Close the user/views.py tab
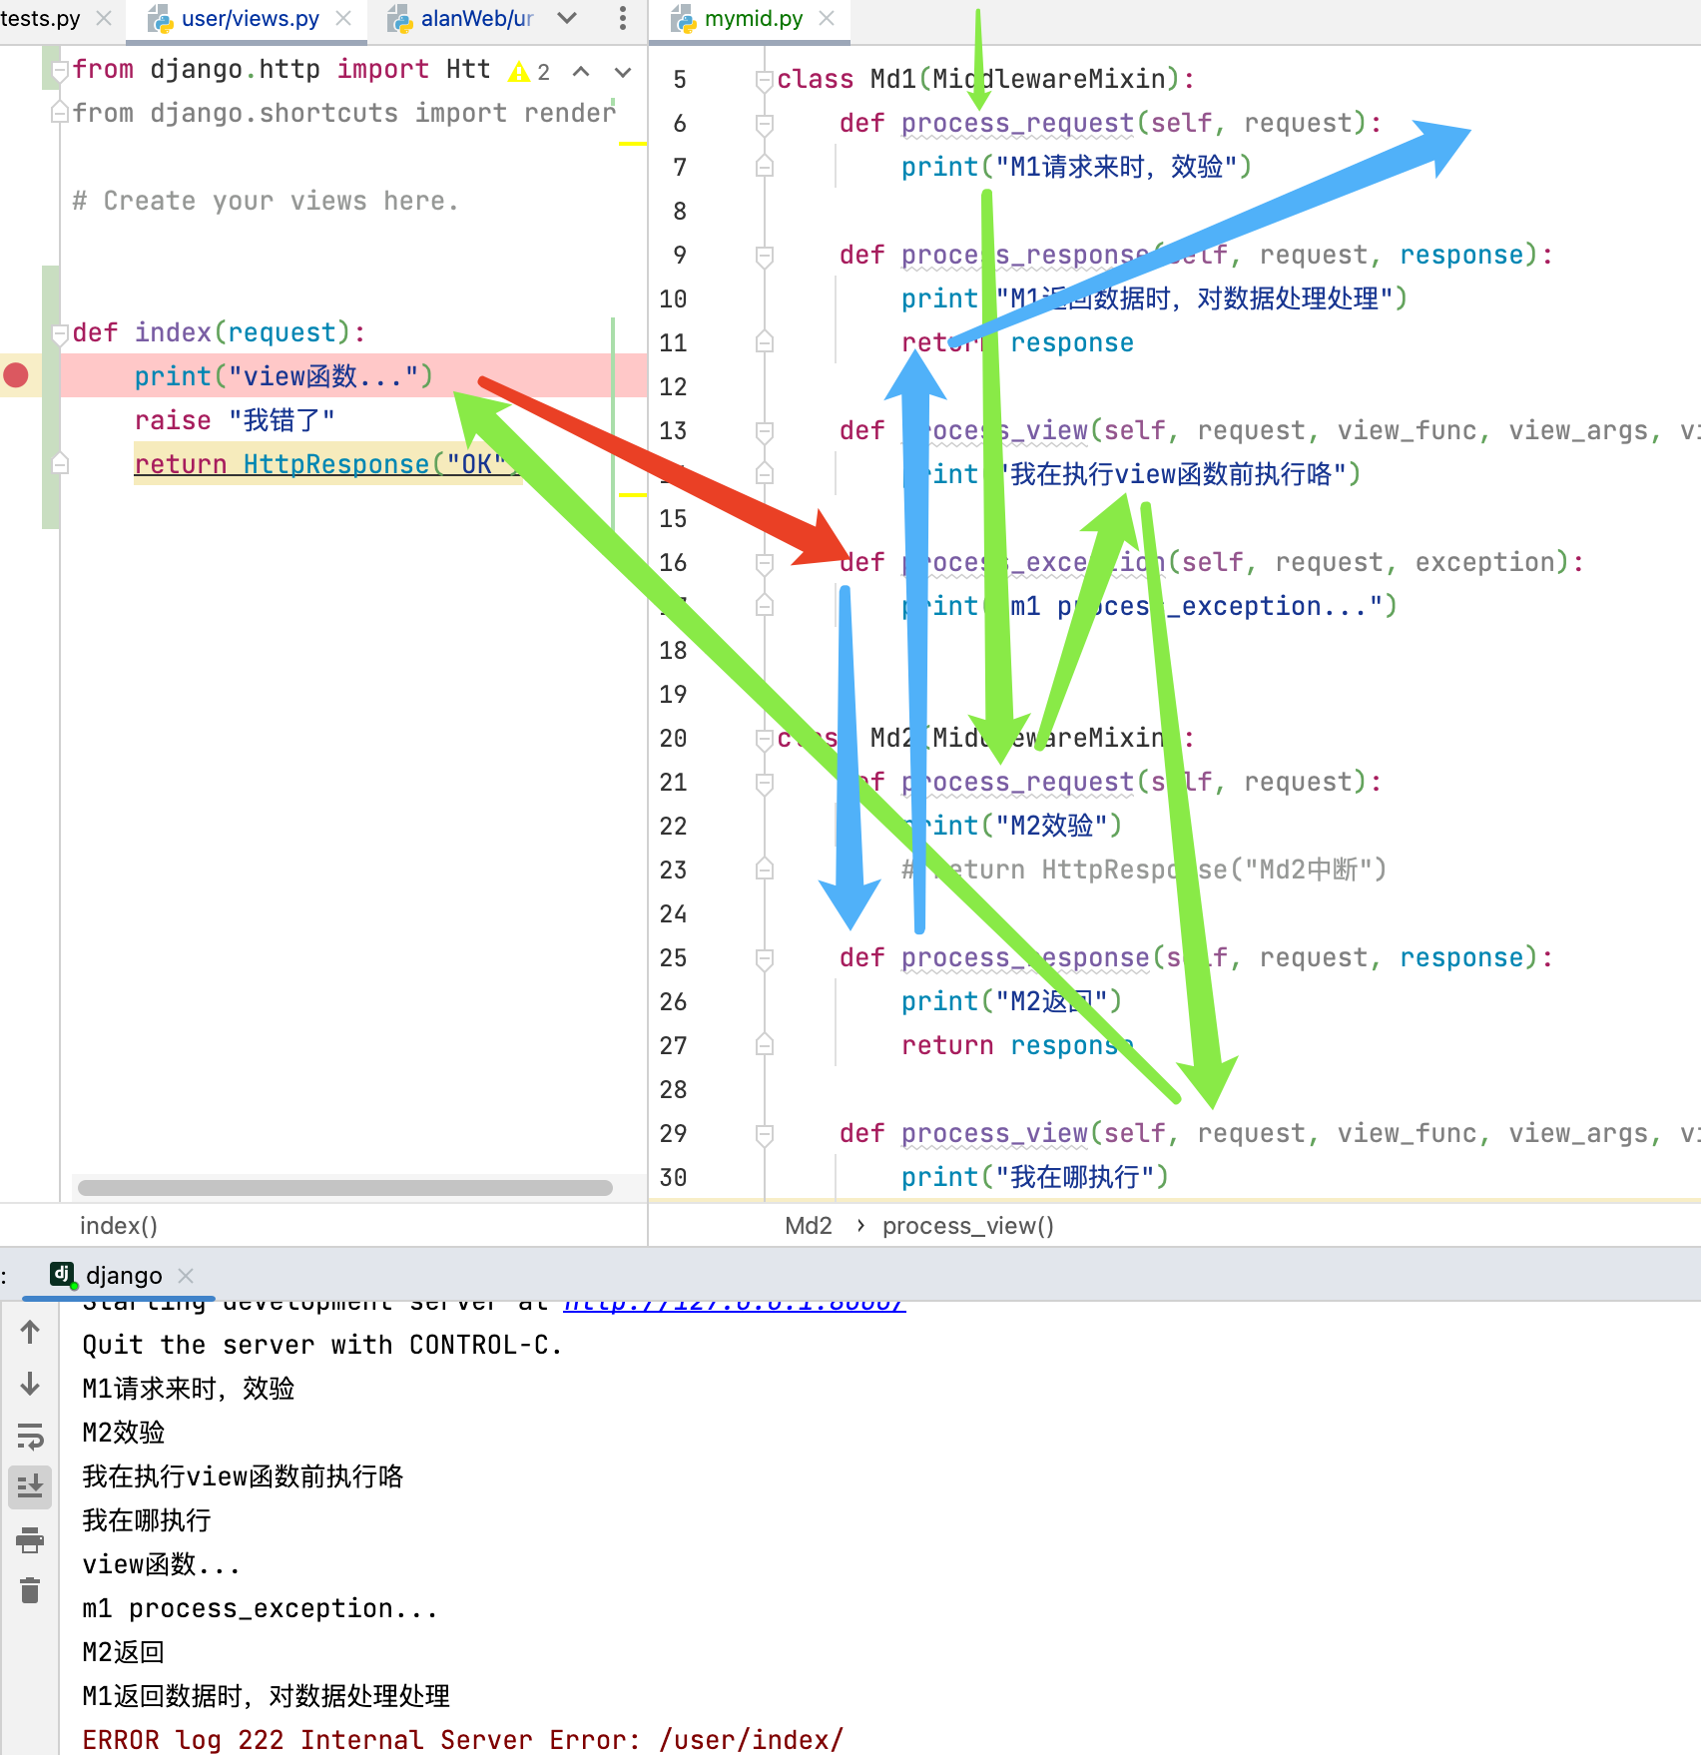Image resolution: width=1701 pixels, height=1755 pixels. 343,19
